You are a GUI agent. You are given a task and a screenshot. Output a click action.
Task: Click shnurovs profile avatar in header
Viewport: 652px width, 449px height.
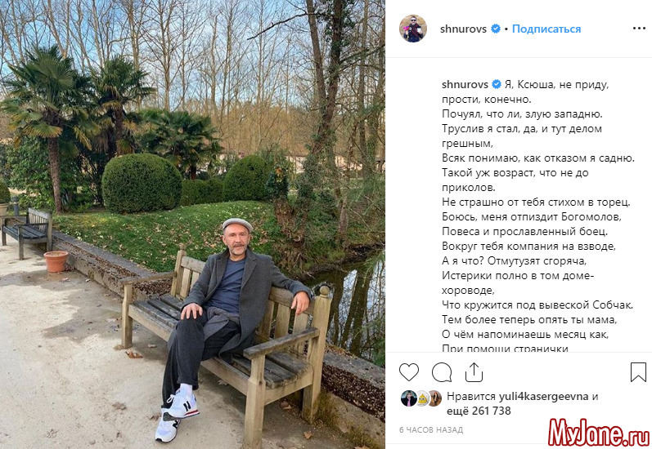pyautogui.click(x=413, y=29)
